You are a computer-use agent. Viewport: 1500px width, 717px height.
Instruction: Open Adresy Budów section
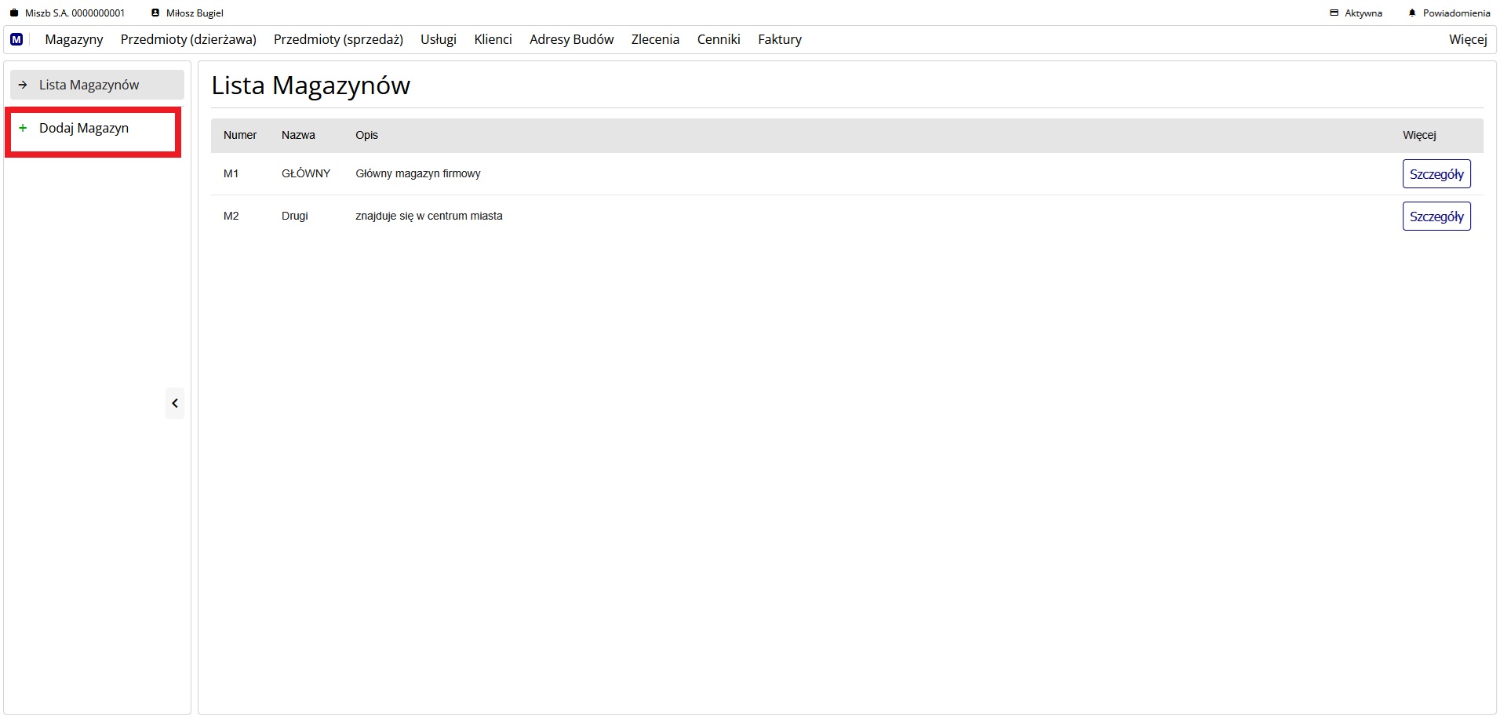tap(571, 39)
